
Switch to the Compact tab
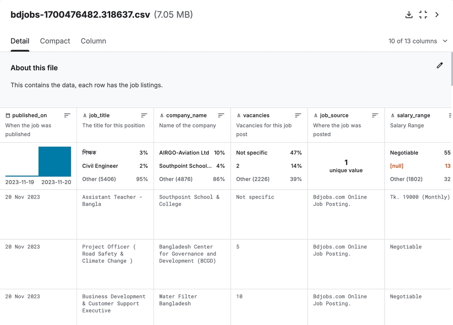[55, 41]
